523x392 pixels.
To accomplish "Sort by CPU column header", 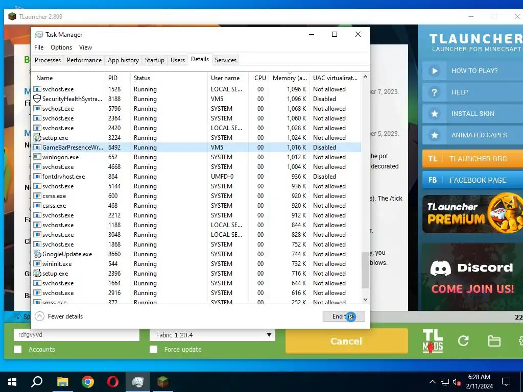I will [x=259, y=78].
